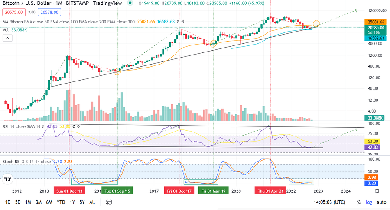Viewport: 390px width, 210px height.
Task: Click the 2012 time axis label
Action: (x=16, y=191)
